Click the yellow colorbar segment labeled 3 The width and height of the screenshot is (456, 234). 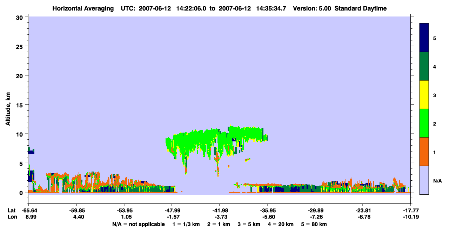(x=424, y=95)
